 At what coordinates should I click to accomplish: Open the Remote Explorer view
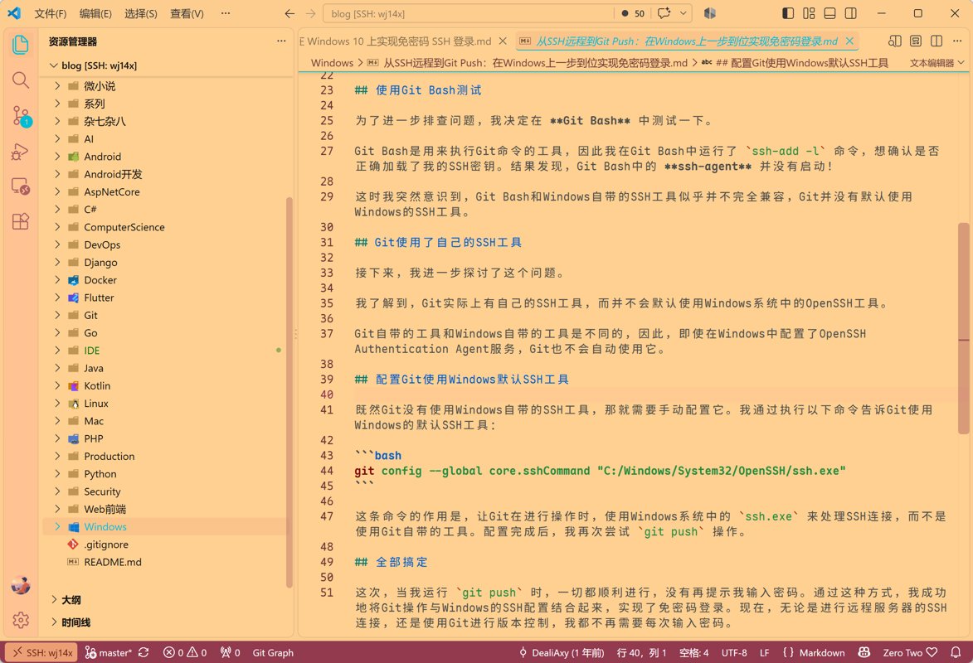pyautogui.click(x=21, y=186)
